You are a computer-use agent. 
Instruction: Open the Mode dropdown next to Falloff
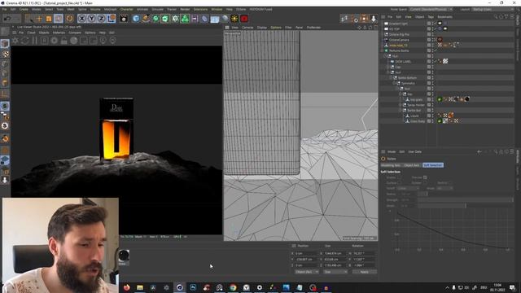pyautogui.click(x=444, y=188)
